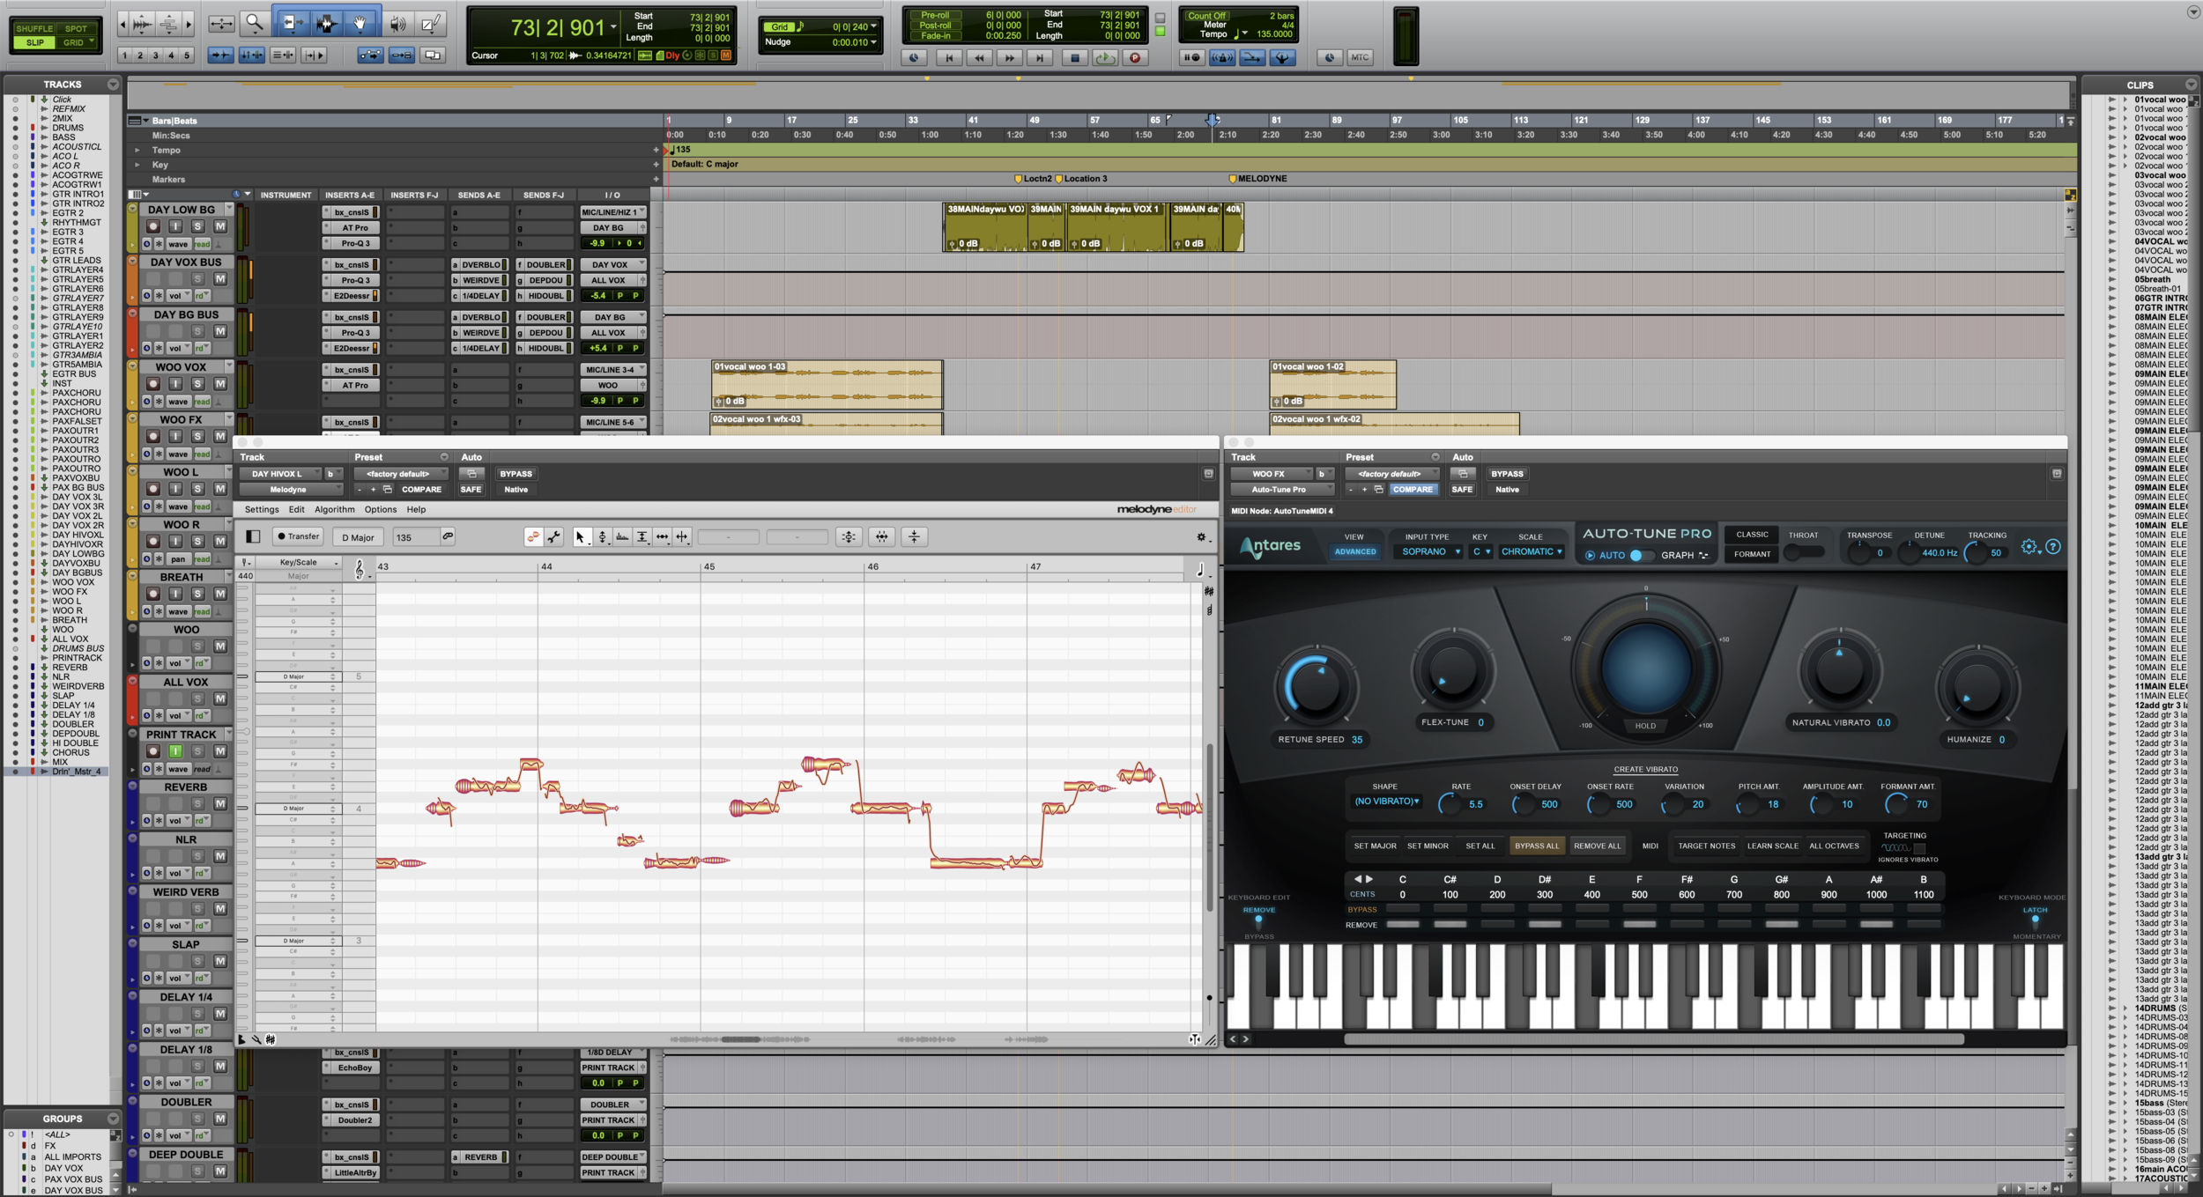Open Auto-Tune track selector WOO FX
The height and width of the screenshot is (1197, 2203).
(x=1272, y=474)
